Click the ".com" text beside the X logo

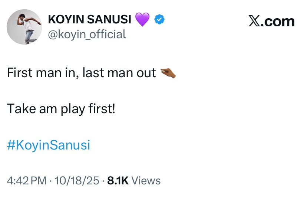278,22
